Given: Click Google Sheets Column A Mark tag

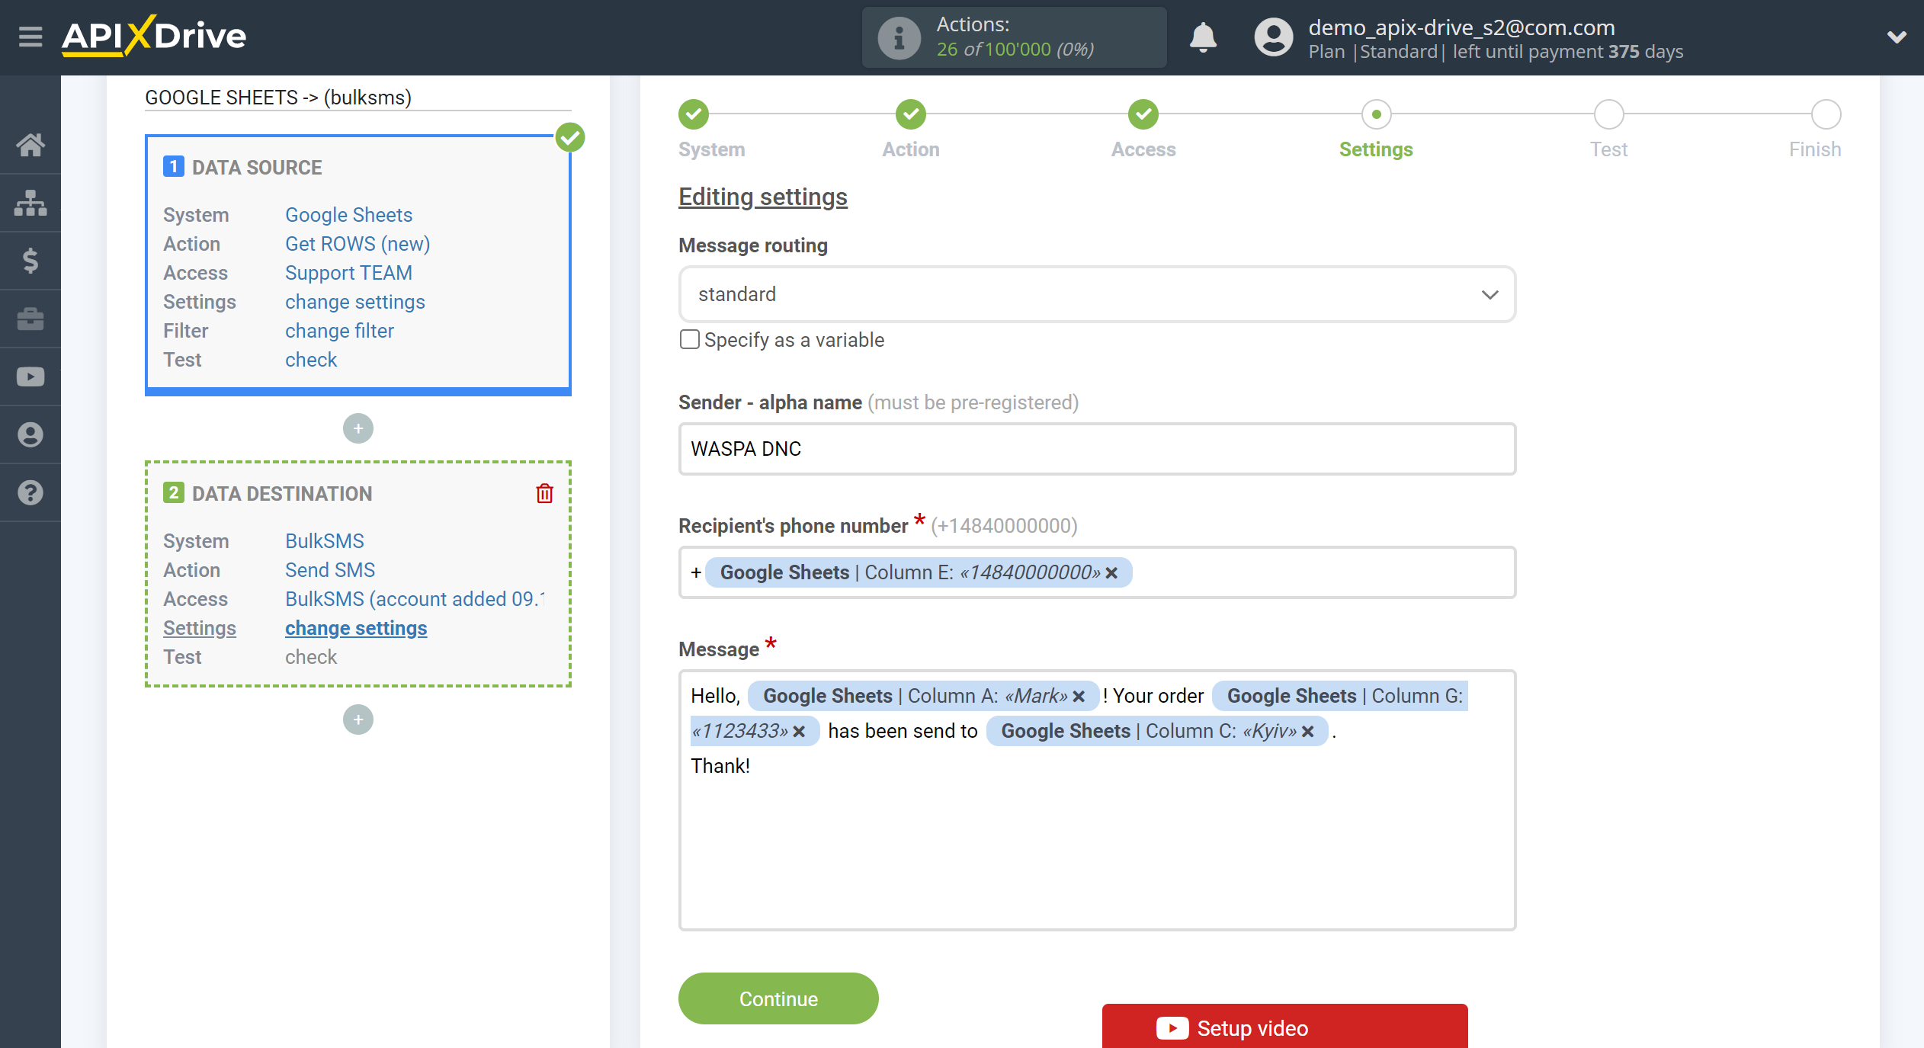Looking at the screenshot, I should click(x=923, y=696).
